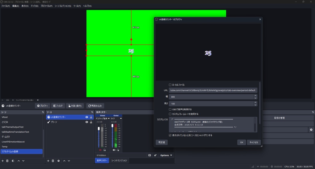Open the ツール menu

(77, 6)
